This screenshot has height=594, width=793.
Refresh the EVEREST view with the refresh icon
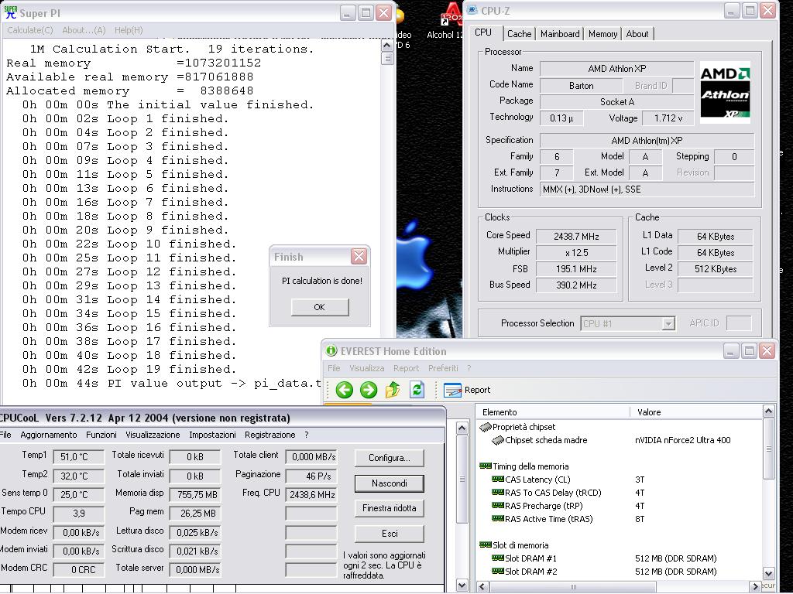[x=417, y=390]
